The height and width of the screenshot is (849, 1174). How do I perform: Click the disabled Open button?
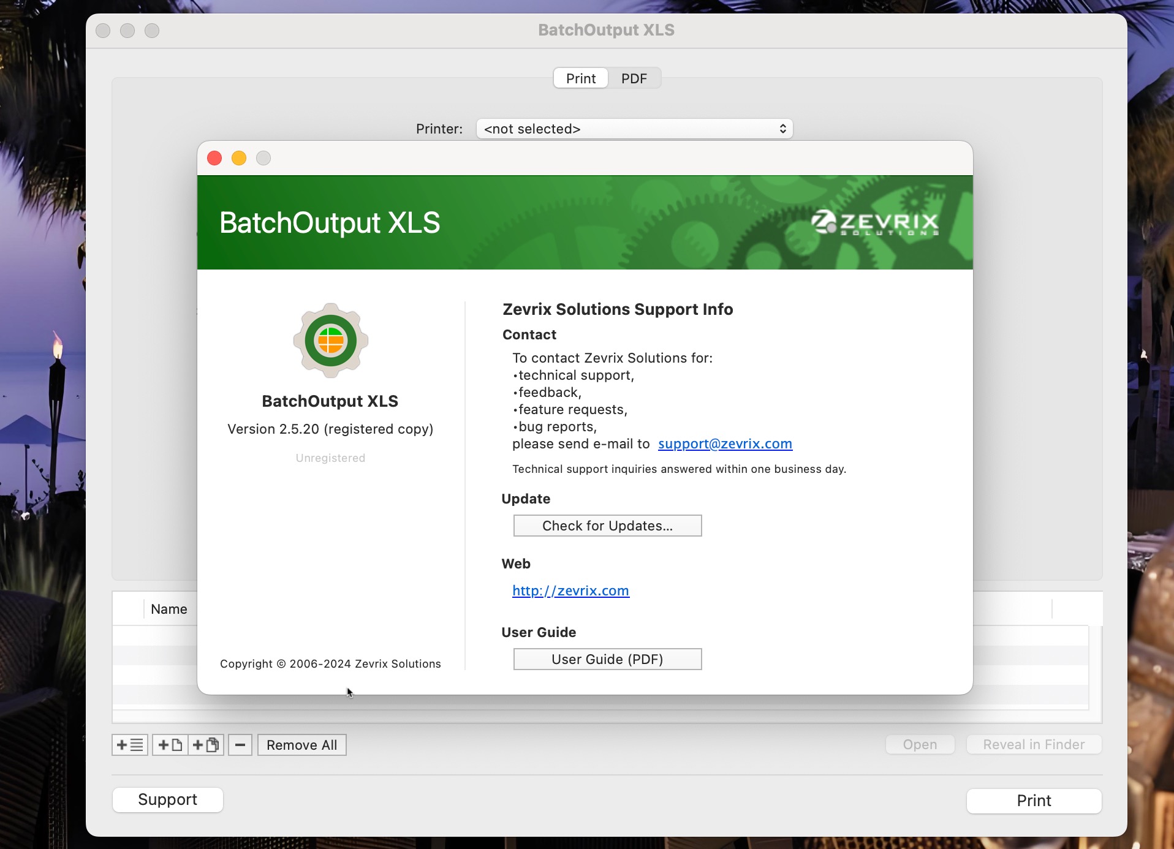point(920,744)
